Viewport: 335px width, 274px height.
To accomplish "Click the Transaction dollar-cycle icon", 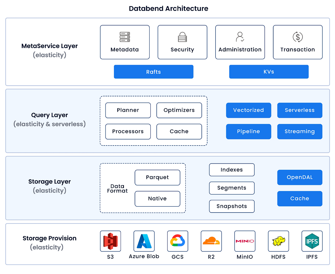I will [297, 36].
